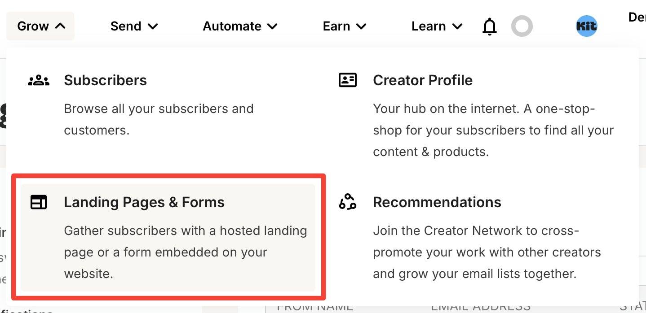Click the Kit avatar logo
The height and width of the screenshot is (313, 646).
click(586, 26)
